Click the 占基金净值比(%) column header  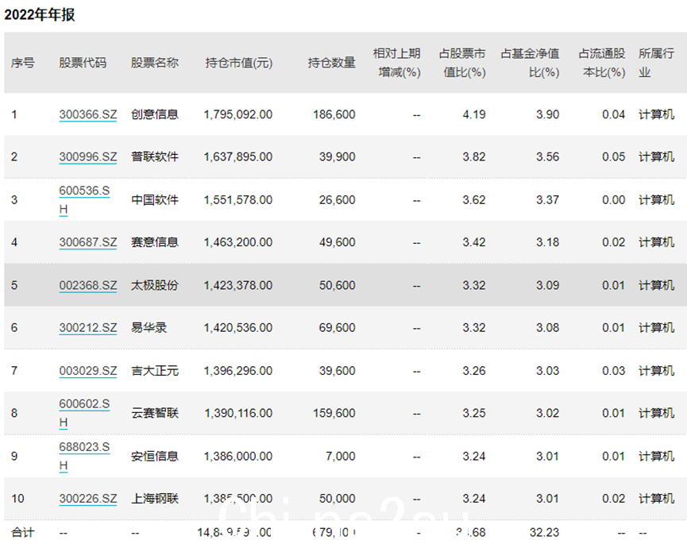[x=531, y=63]
